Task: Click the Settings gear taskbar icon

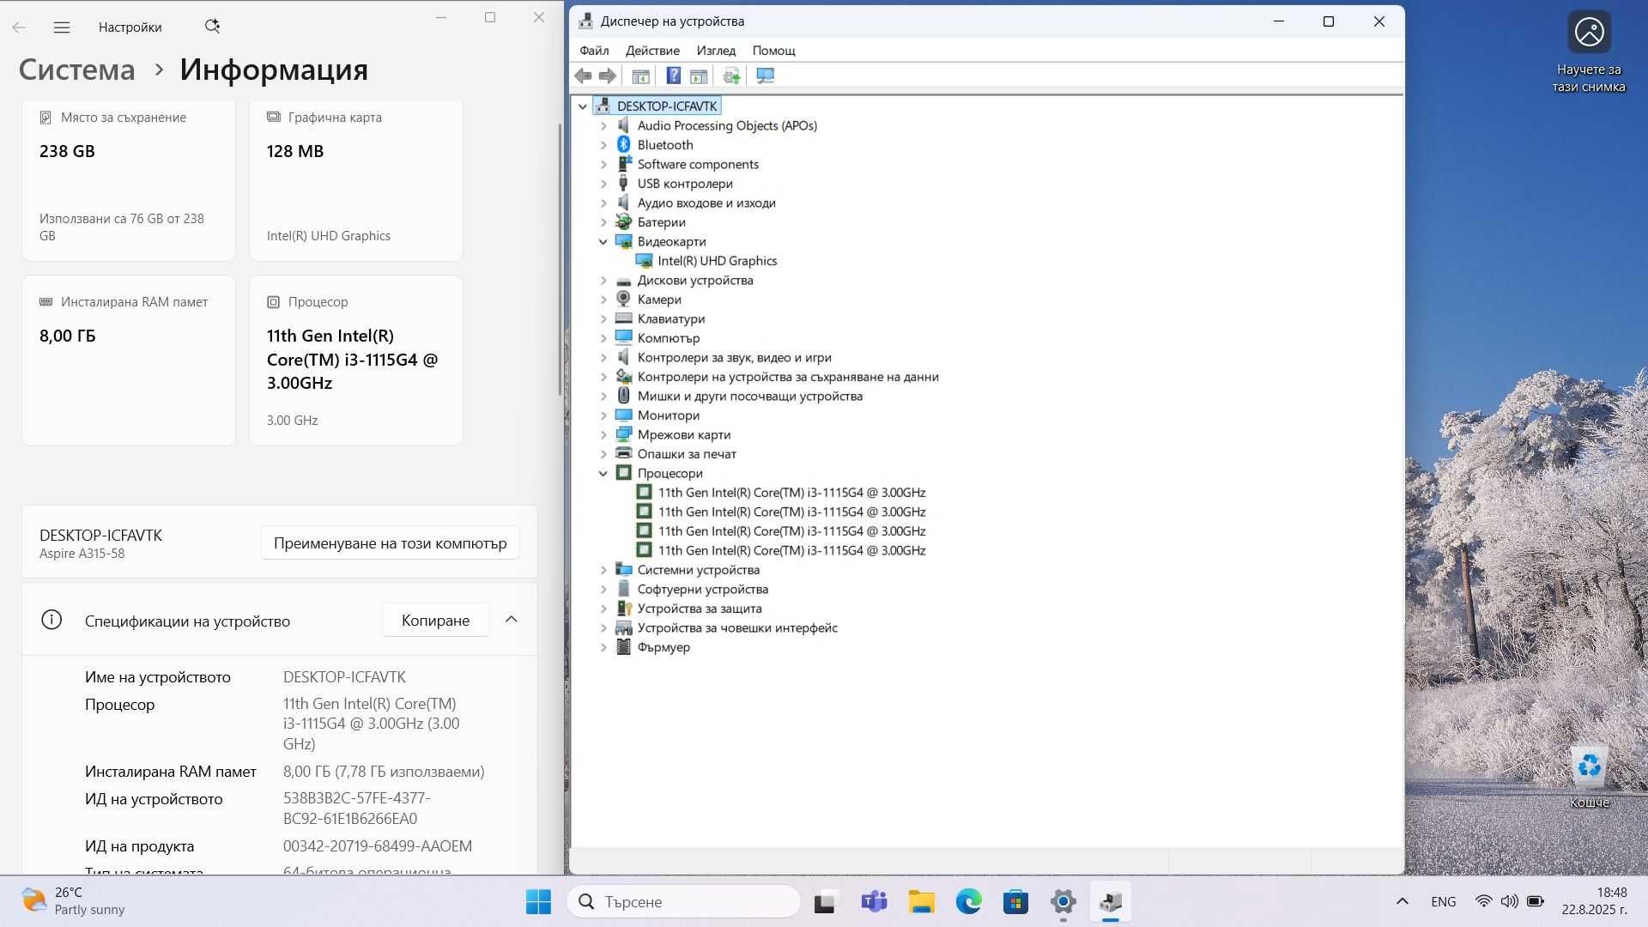Action: (x=1063, y=902)
